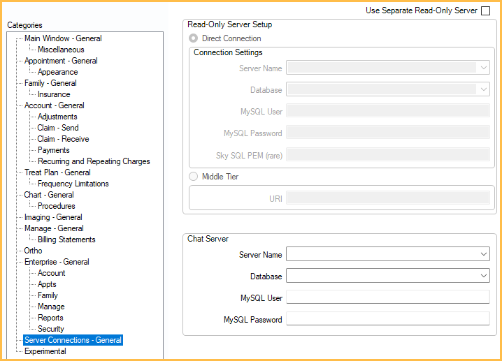Open Security under Enterprise category

[x=51, y=329]
